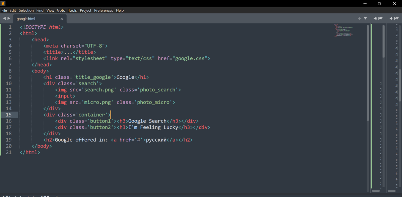The image size is (402, 197).
Task: Click the img src='micro.png' line
Action: pos(115,102)
